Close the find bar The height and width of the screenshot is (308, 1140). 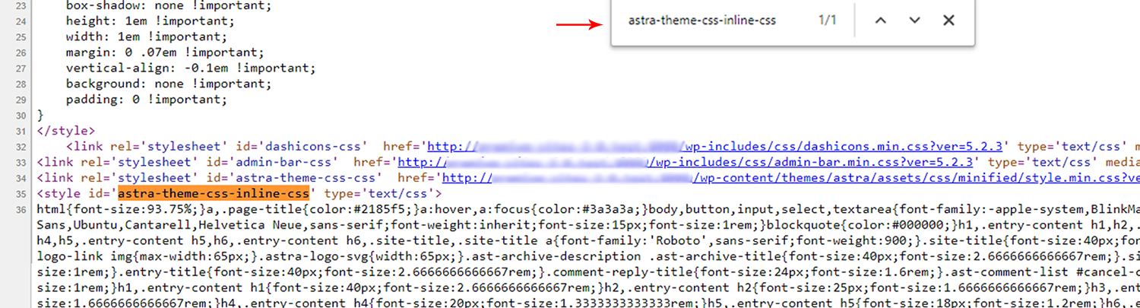point(948,21)
